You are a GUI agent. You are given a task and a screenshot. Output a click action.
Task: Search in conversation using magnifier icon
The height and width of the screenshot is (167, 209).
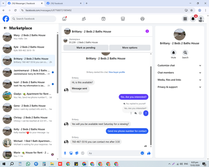point(185,53)
